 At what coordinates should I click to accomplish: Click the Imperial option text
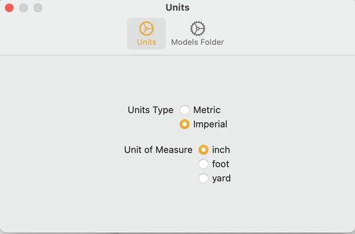pos(210,124)
